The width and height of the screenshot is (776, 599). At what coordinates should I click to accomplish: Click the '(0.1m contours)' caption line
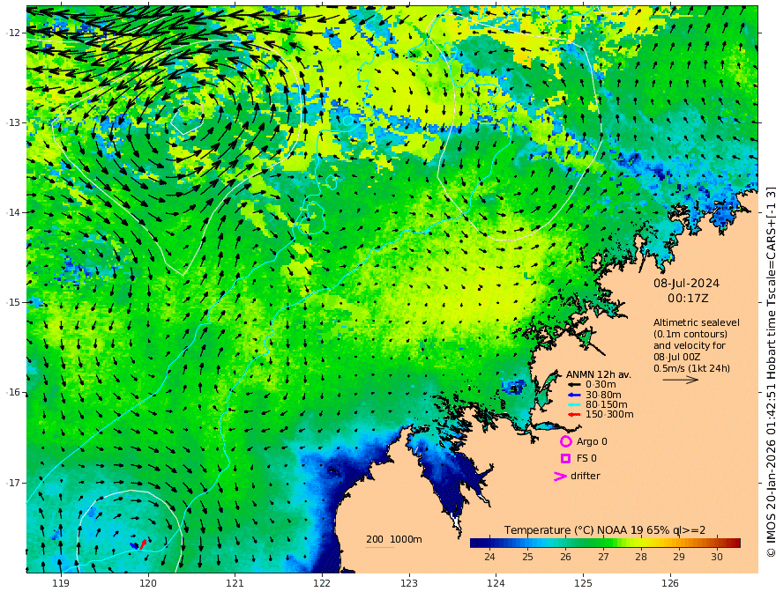[690, 334]
